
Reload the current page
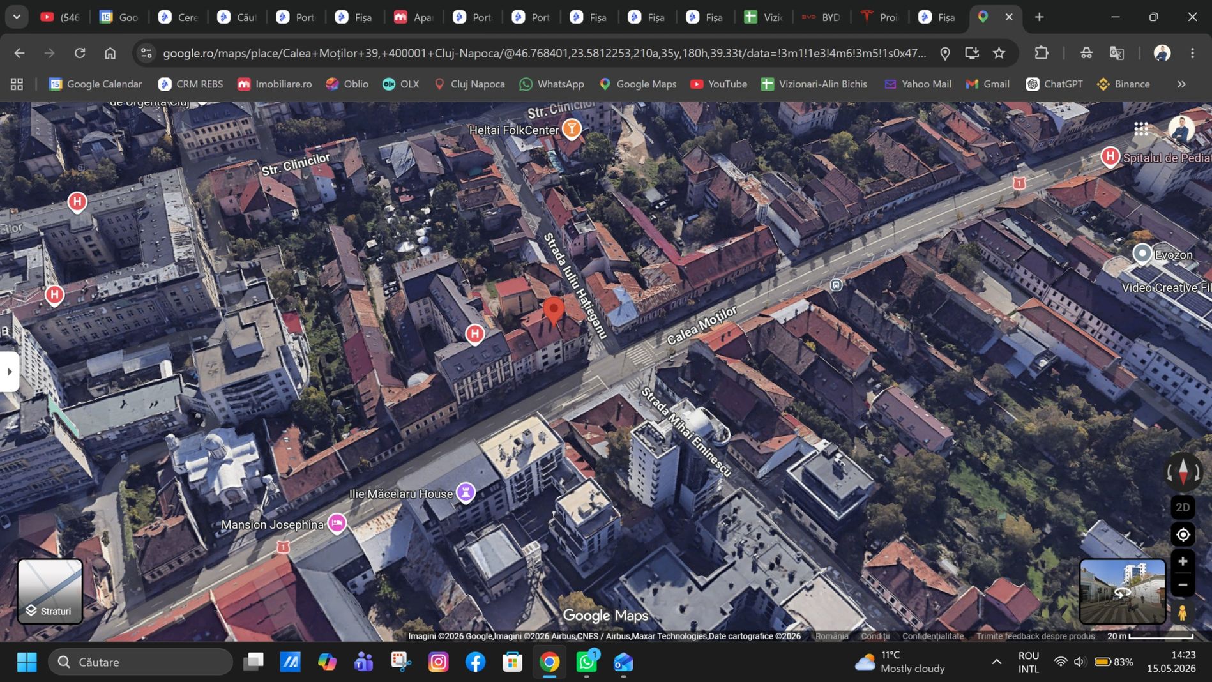(x=80, y=53)
